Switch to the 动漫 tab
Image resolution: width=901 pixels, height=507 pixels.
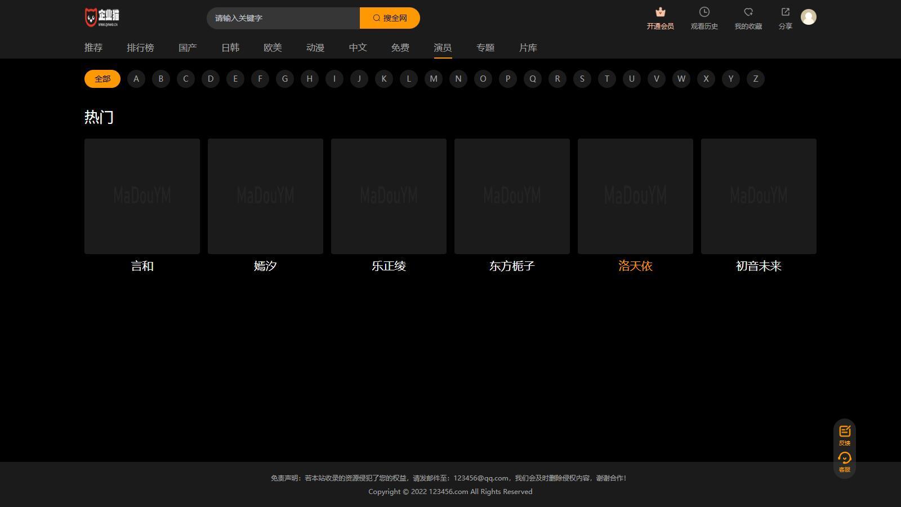tap(315, 48)
